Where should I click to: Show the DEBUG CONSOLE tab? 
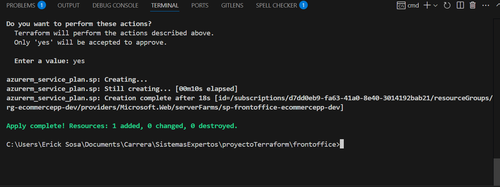[x=115, y=5]
